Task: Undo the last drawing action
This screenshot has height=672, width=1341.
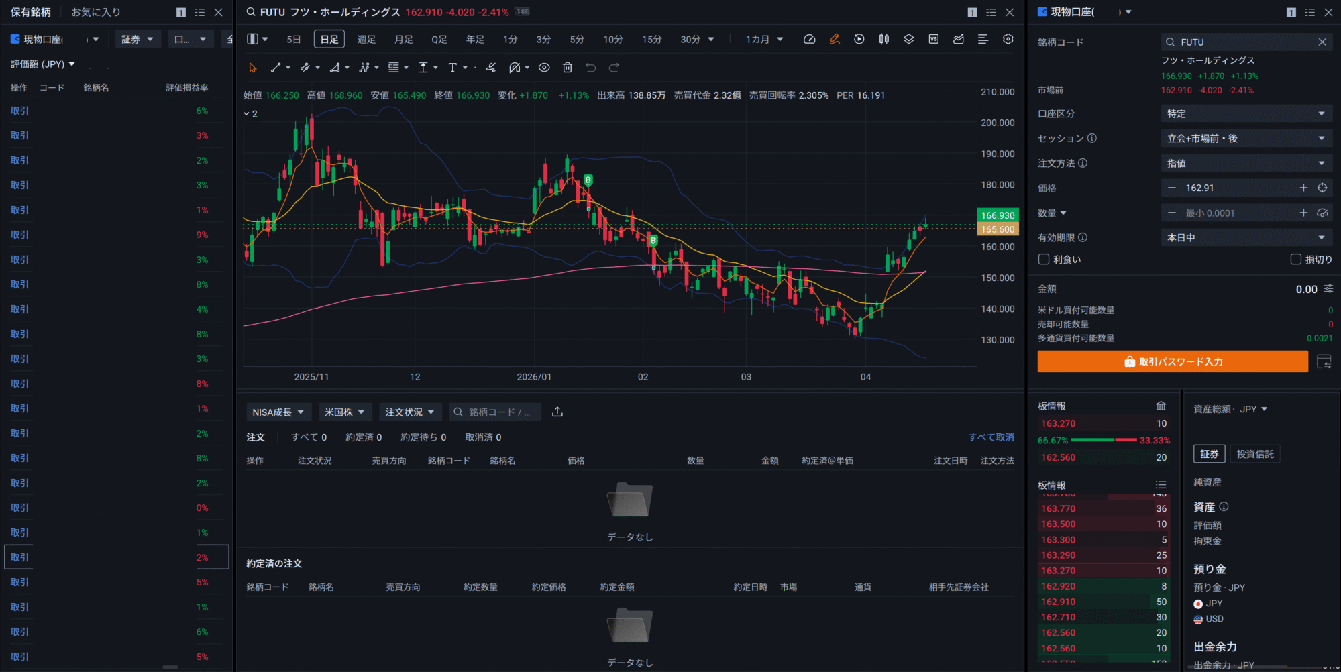Action: click(590, 67)
